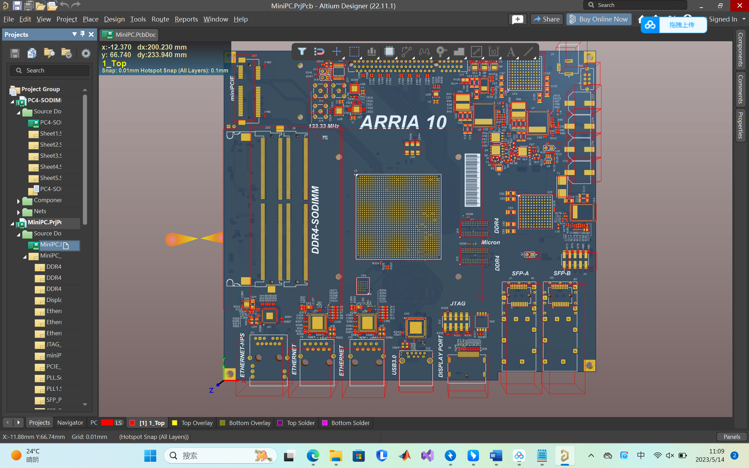Open the Route menu

tap(160, 19)
